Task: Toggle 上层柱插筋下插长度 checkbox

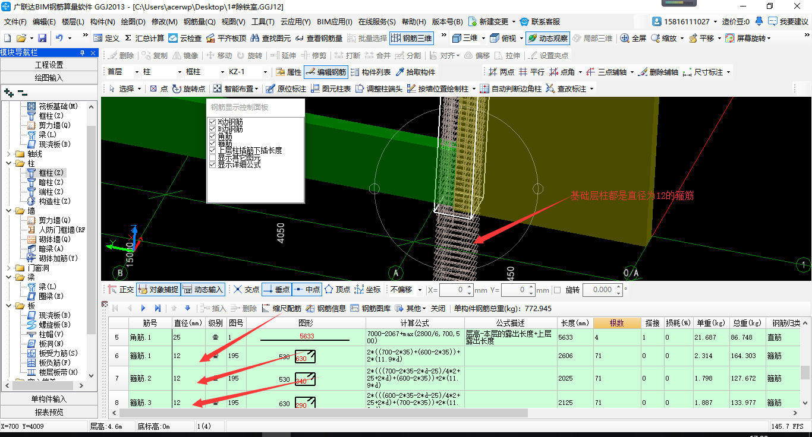Action: [212, 150]
